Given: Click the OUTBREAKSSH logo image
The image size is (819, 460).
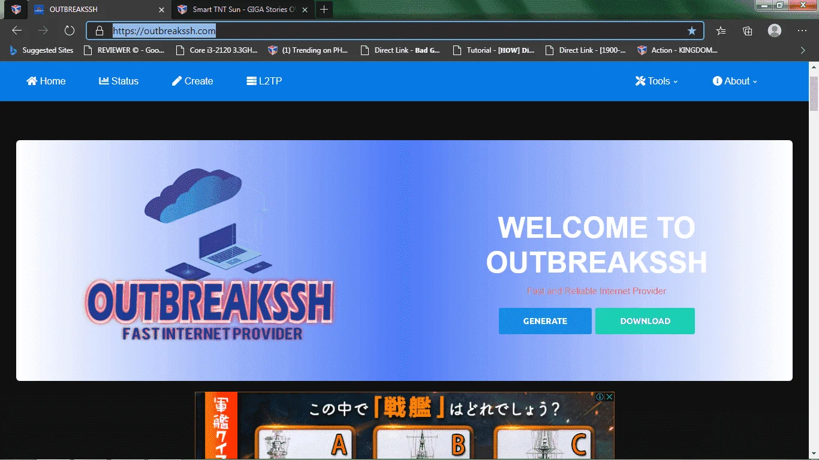Looking at the screenshot, I should pyautogui.click(x=209, y=255).
